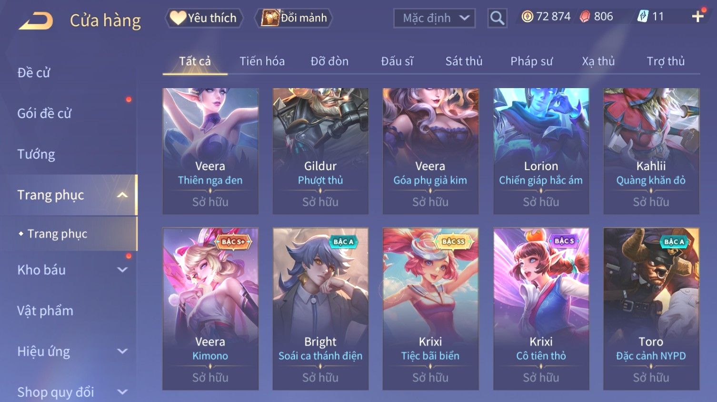The image size is (717, 402).
Task: Open the Tướng sidebar menu item
Action: click(36, 154)
